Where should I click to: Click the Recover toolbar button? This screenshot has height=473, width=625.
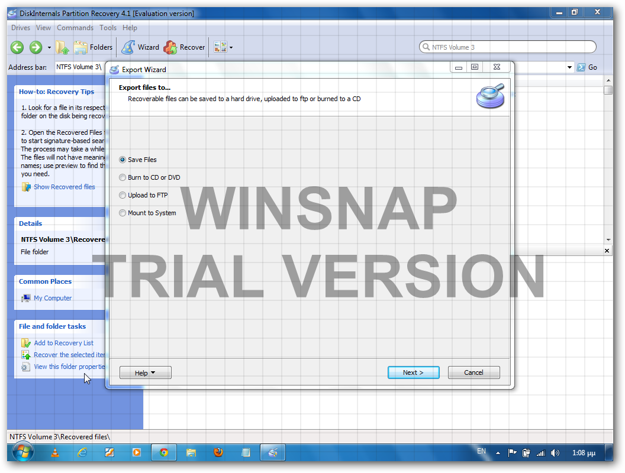pyautogui.click(x=184, y=47)
